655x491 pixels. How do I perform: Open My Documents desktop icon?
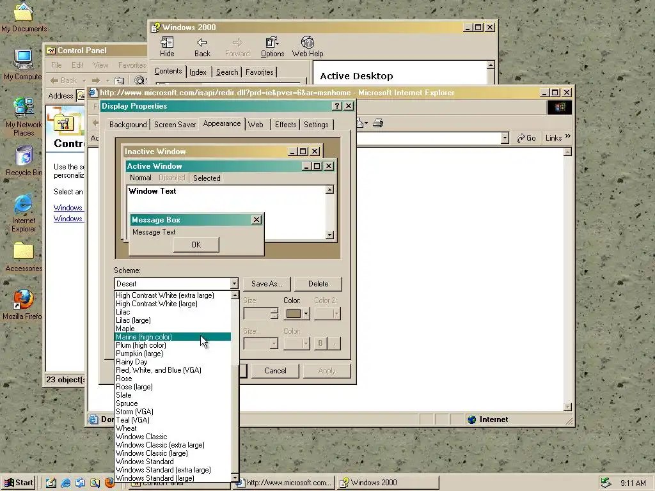click(24, 17)
